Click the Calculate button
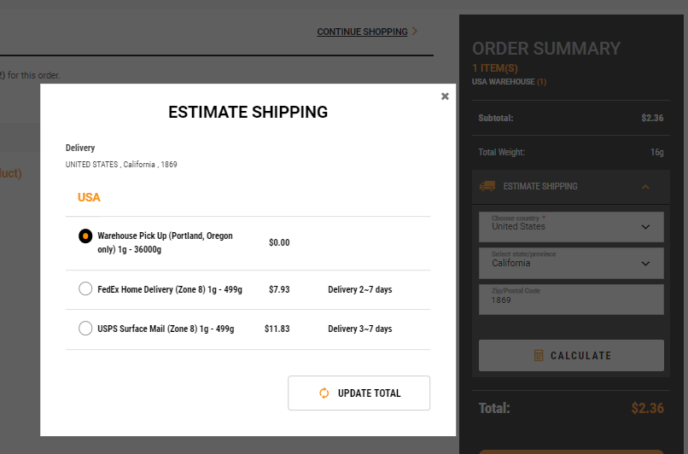Image resolution: width=688 pixels, height=454 pixels. [x=571, y=355]
